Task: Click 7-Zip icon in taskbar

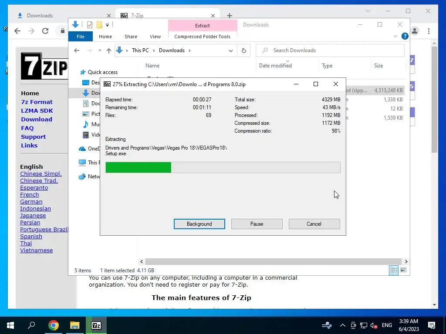Action: click(x=96, y=325)
